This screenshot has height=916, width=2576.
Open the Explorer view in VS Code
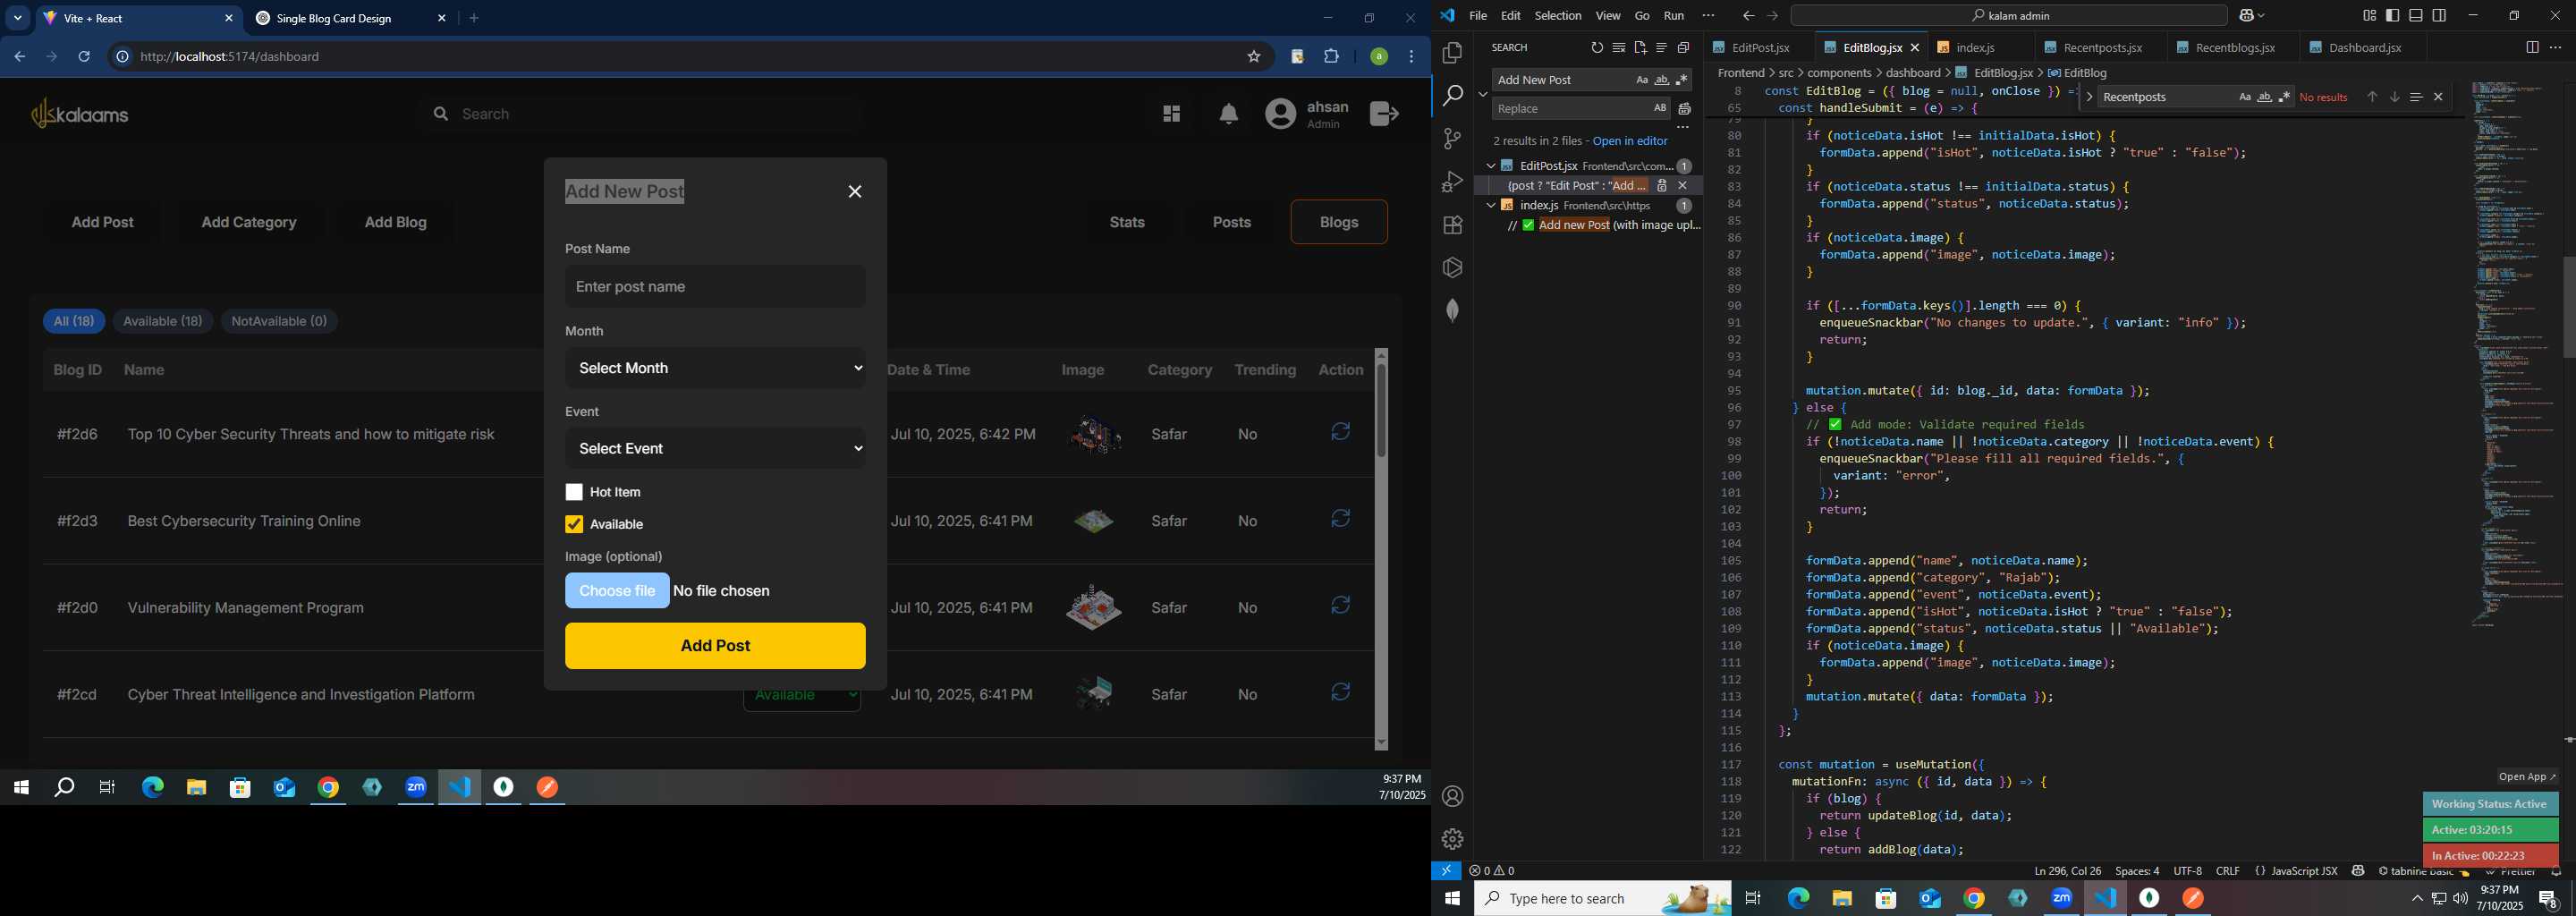click(x=1452, y=53)
